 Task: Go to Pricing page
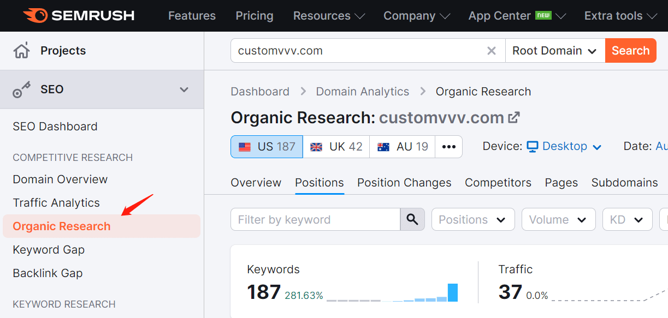tap(255, 16)
